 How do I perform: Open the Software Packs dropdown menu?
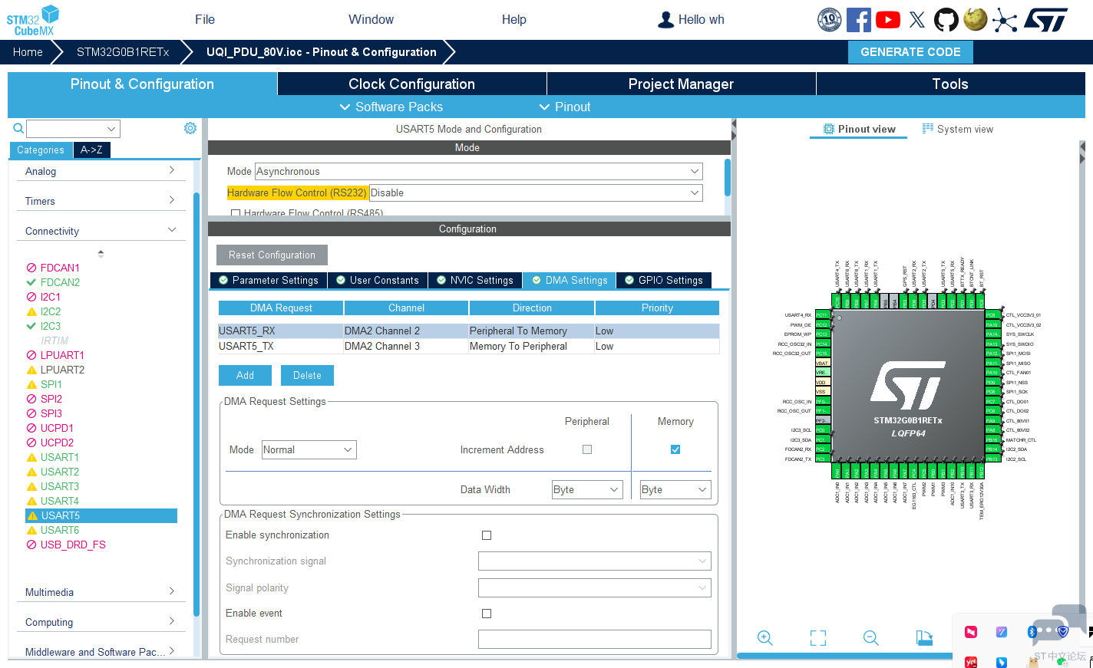click(x=391, y=107)
